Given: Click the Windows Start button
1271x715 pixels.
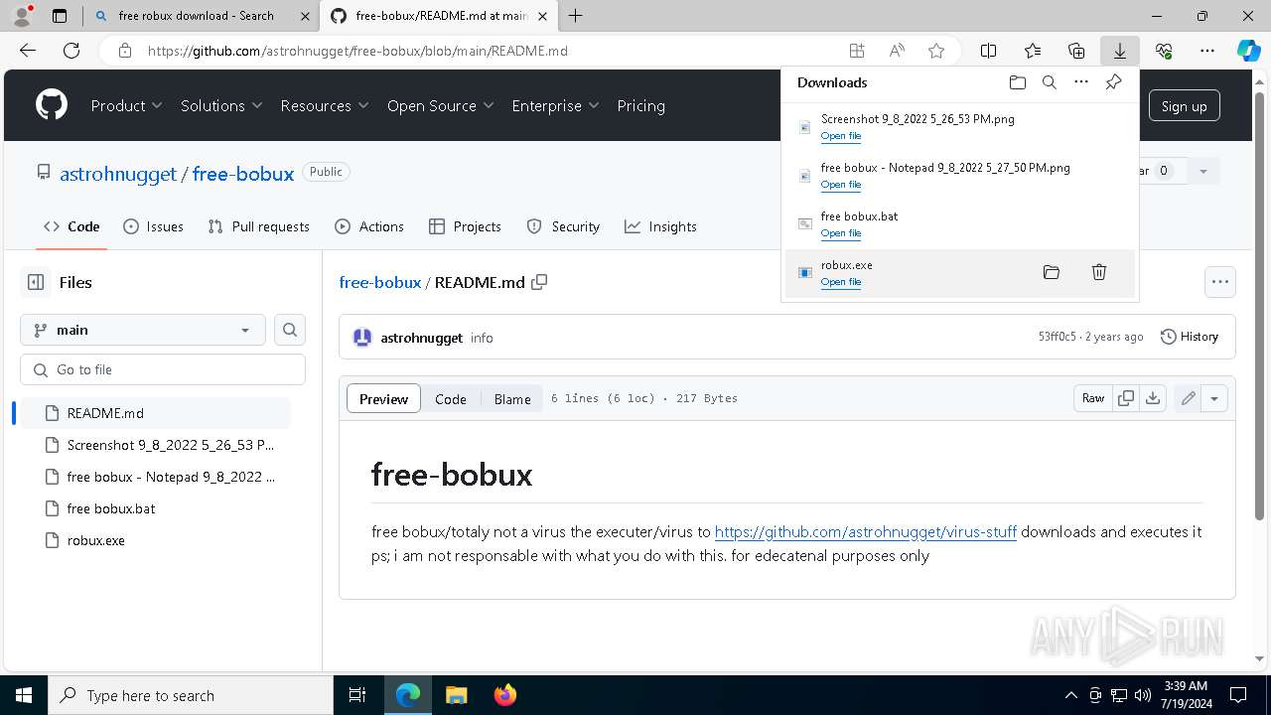Looking at the screenshot, I should coord(24,695).
